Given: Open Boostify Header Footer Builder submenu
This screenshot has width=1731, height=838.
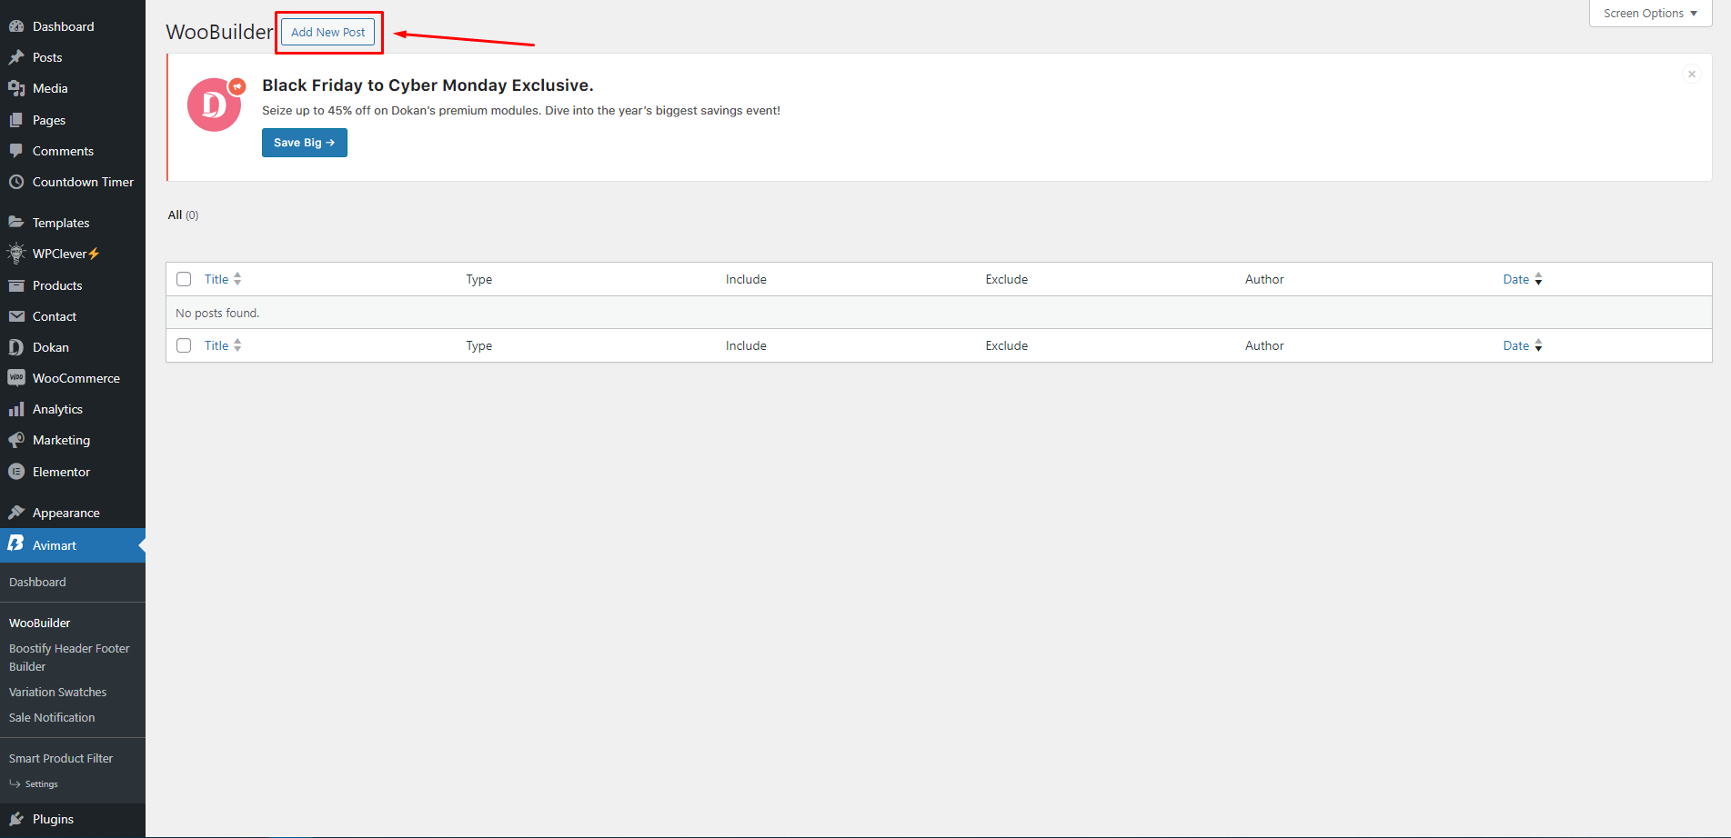Looking at the screenshot, I should pos(69,657).
